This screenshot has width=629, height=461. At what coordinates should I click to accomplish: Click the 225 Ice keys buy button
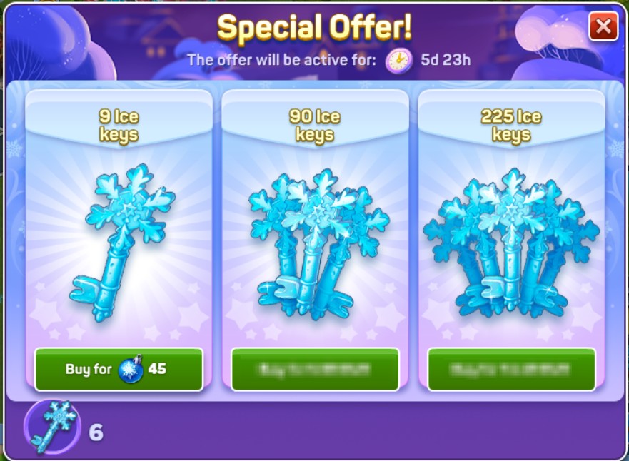511,369
